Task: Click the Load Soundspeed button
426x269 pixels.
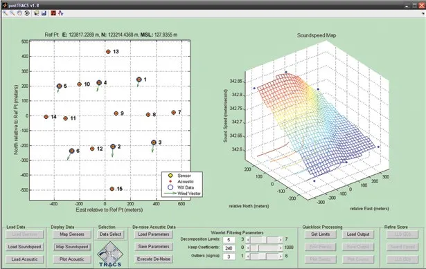Action: coord(24,247)
